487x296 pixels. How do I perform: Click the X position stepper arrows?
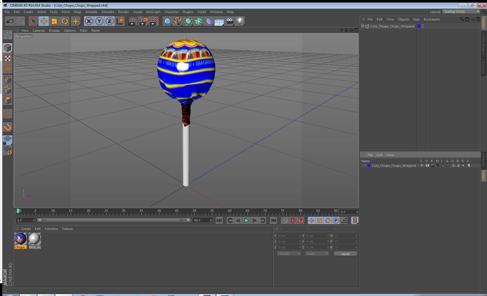pos(300,236)
